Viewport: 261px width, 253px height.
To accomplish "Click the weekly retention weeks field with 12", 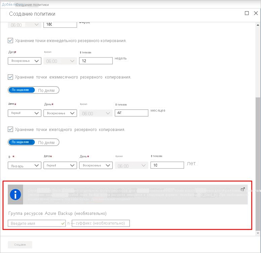I will 96,61.
